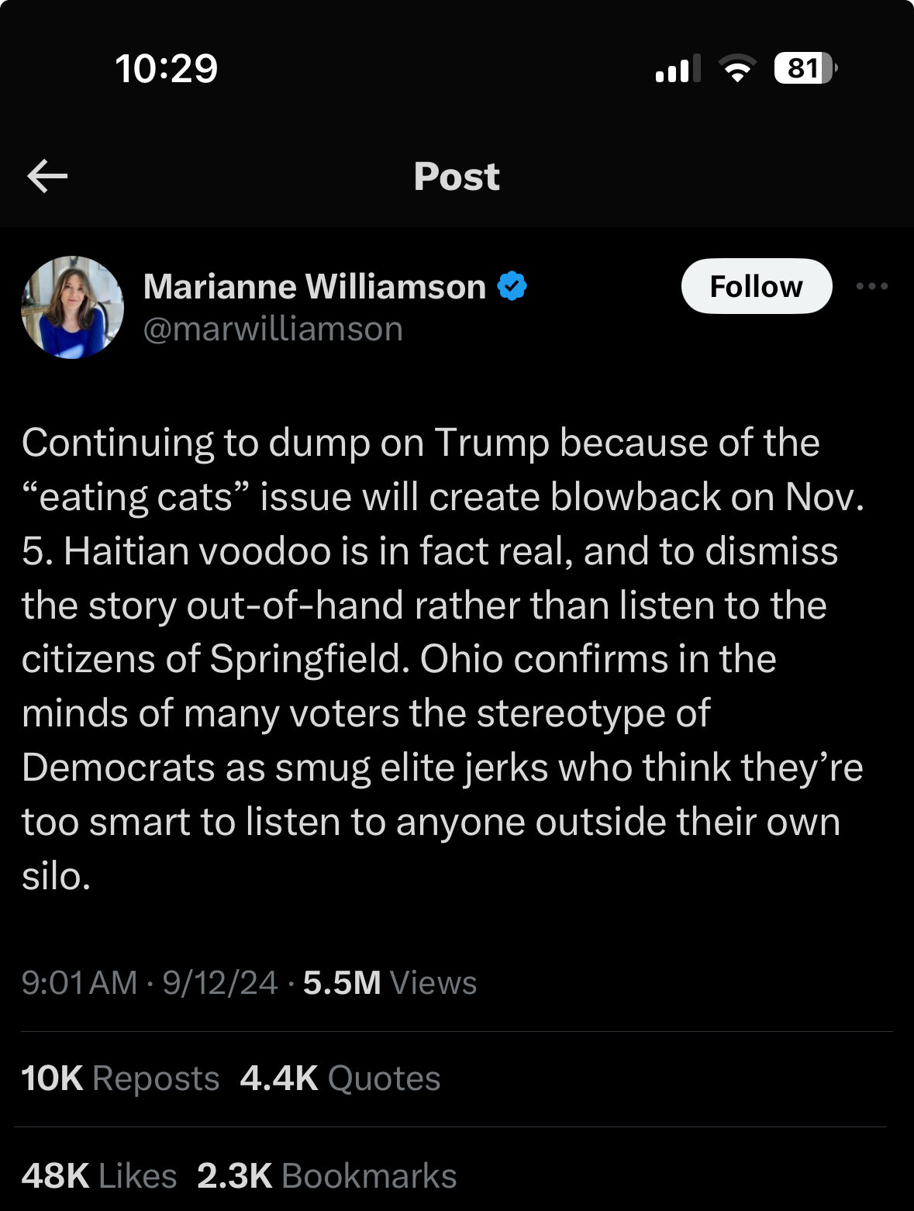Click the 9:01 AM 9/12/24 timestamp
914x1211 pixels.
point(150,982)
